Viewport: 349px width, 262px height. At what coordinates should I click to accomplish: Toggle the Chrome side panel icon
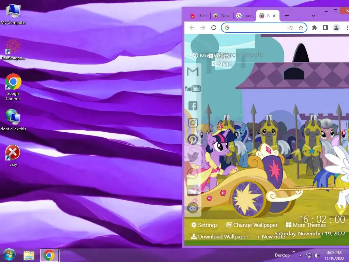point(325,28)
